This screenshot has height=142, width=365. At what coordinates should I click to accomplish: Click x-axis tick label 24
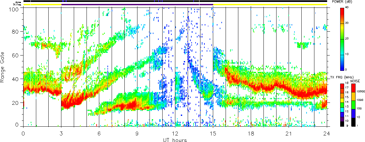327,134
